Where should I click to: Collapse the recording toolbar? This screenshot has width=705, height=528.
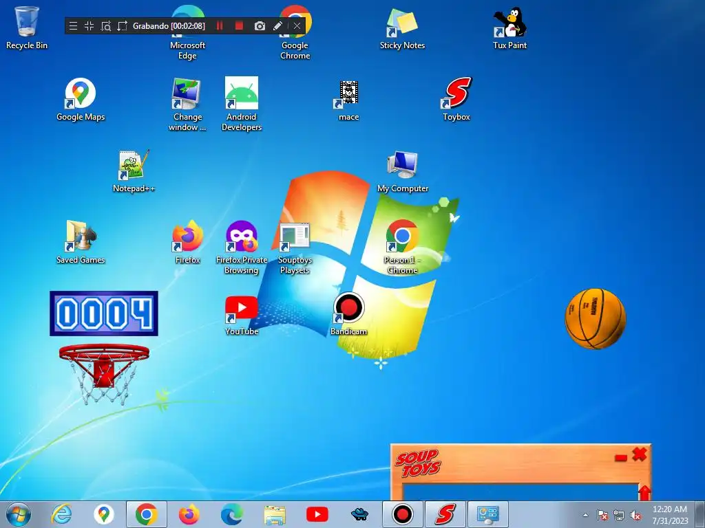coord(89,26)
